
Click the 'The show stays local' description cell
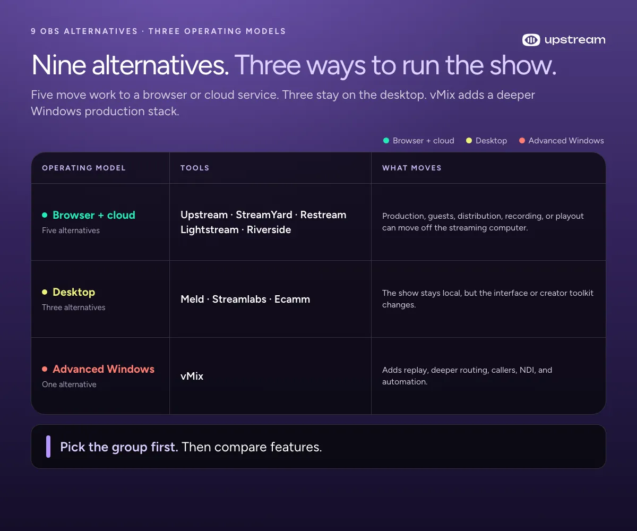(488, 299)
